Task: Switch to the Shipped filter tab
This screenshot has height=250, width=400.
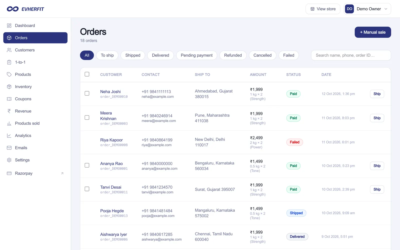Action: tap(133, 55)
